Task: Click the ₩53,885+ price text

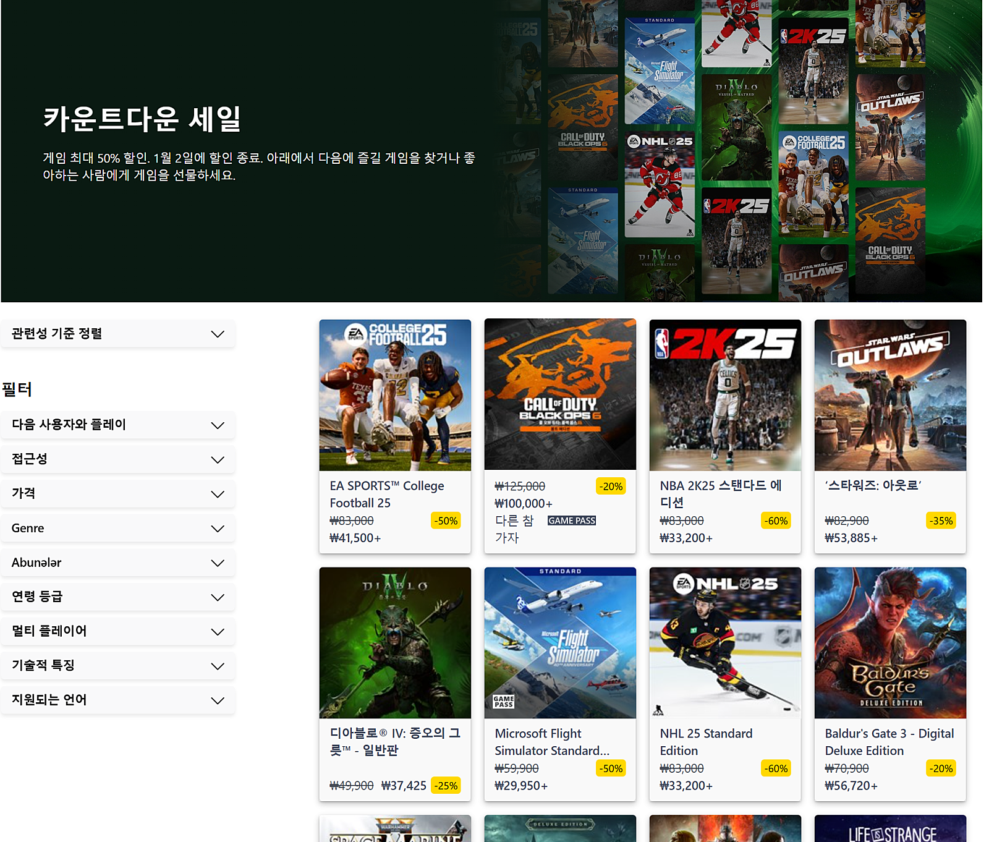Action: (x=851, y=538)
